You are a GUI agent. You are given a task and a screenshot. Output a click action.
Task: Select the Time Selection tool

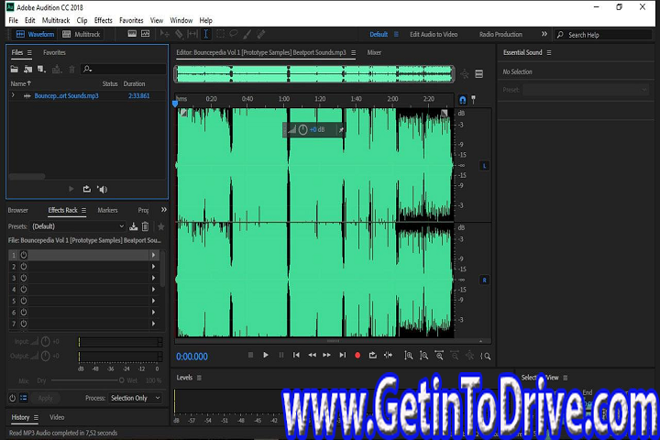pyautogui.click(x=206, y=34)
